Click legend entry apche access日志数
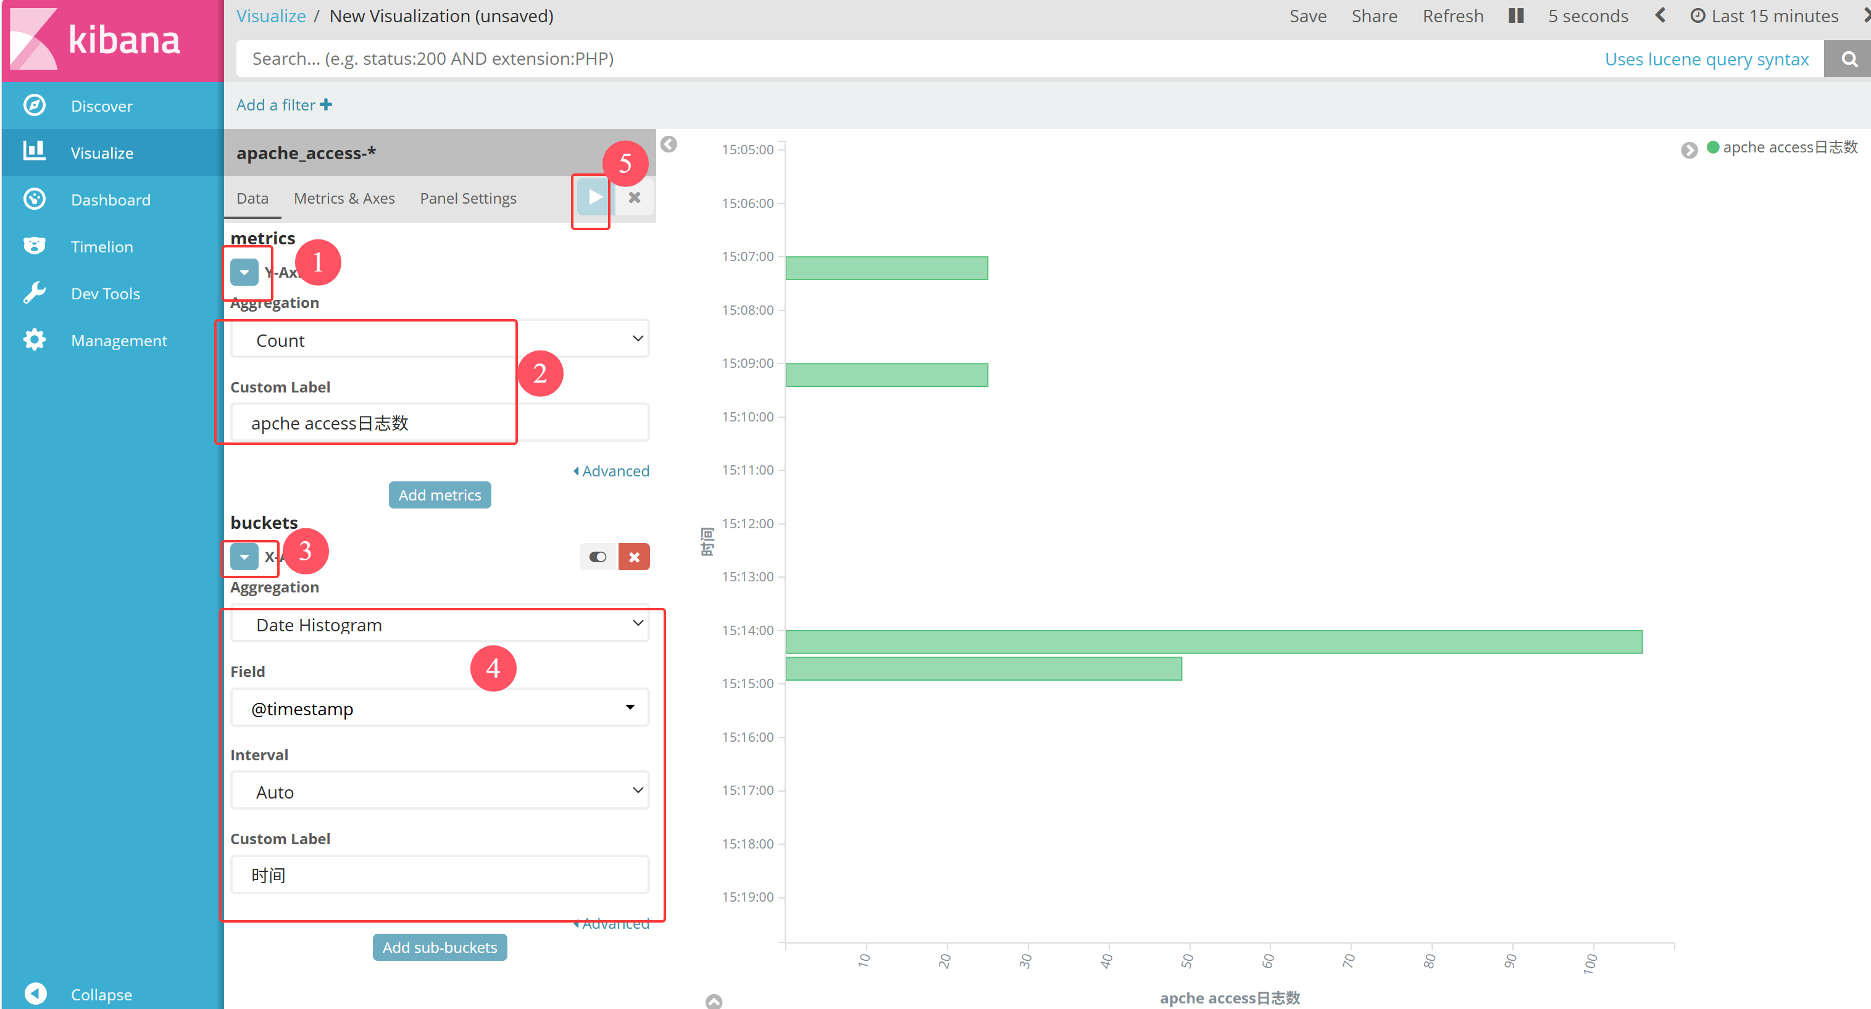1871x1009 pixels. pos(1790,147)
